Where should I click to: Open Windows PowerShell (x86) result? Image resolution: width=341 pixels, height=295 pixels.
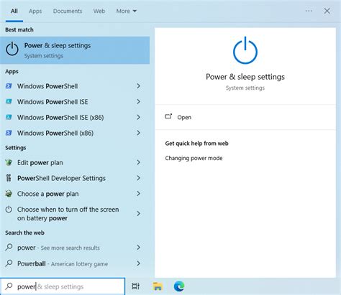click(75, 133)
